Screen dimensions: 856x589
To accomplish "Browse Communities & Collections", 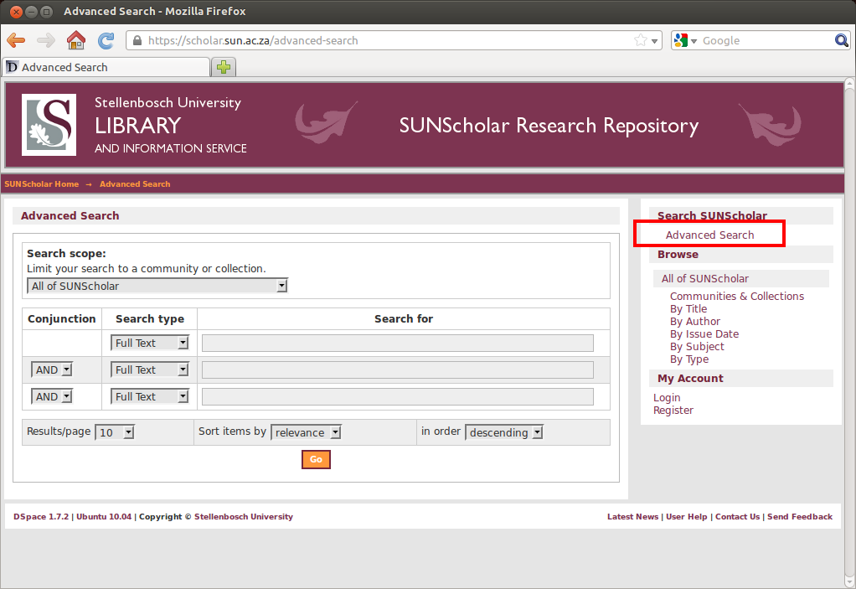I will 737,296.
